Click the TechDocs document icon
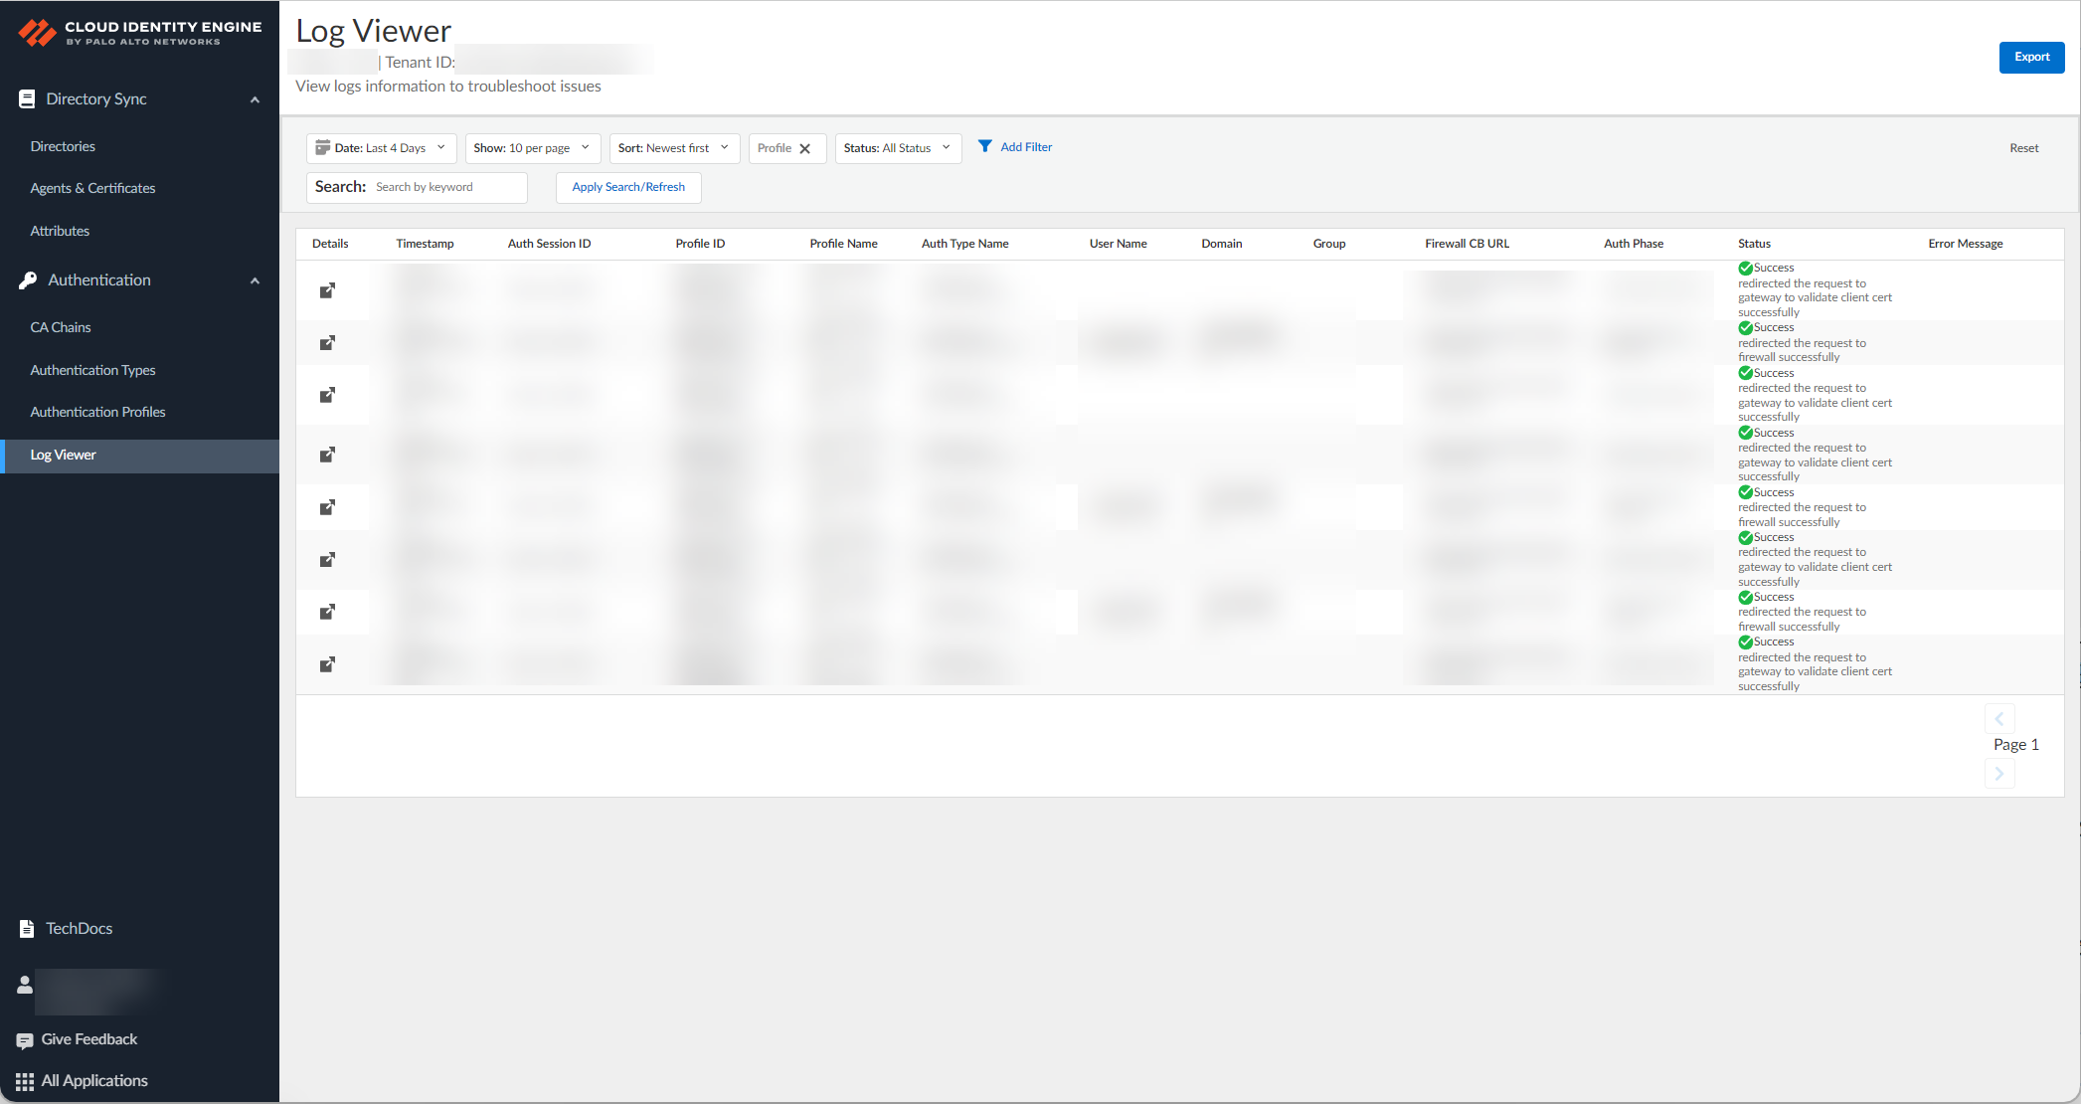 point(25,928)
